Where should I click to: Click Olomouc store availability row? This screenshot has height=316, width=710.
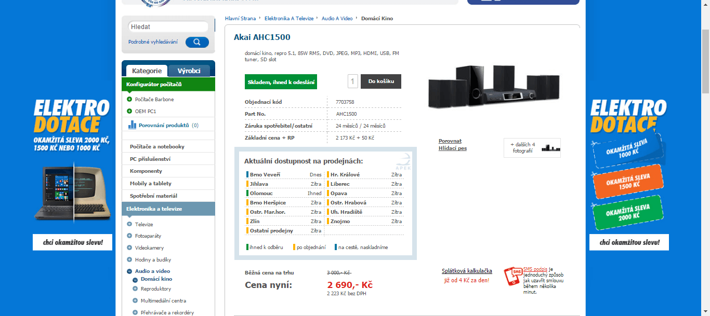(x=284, y=193)
